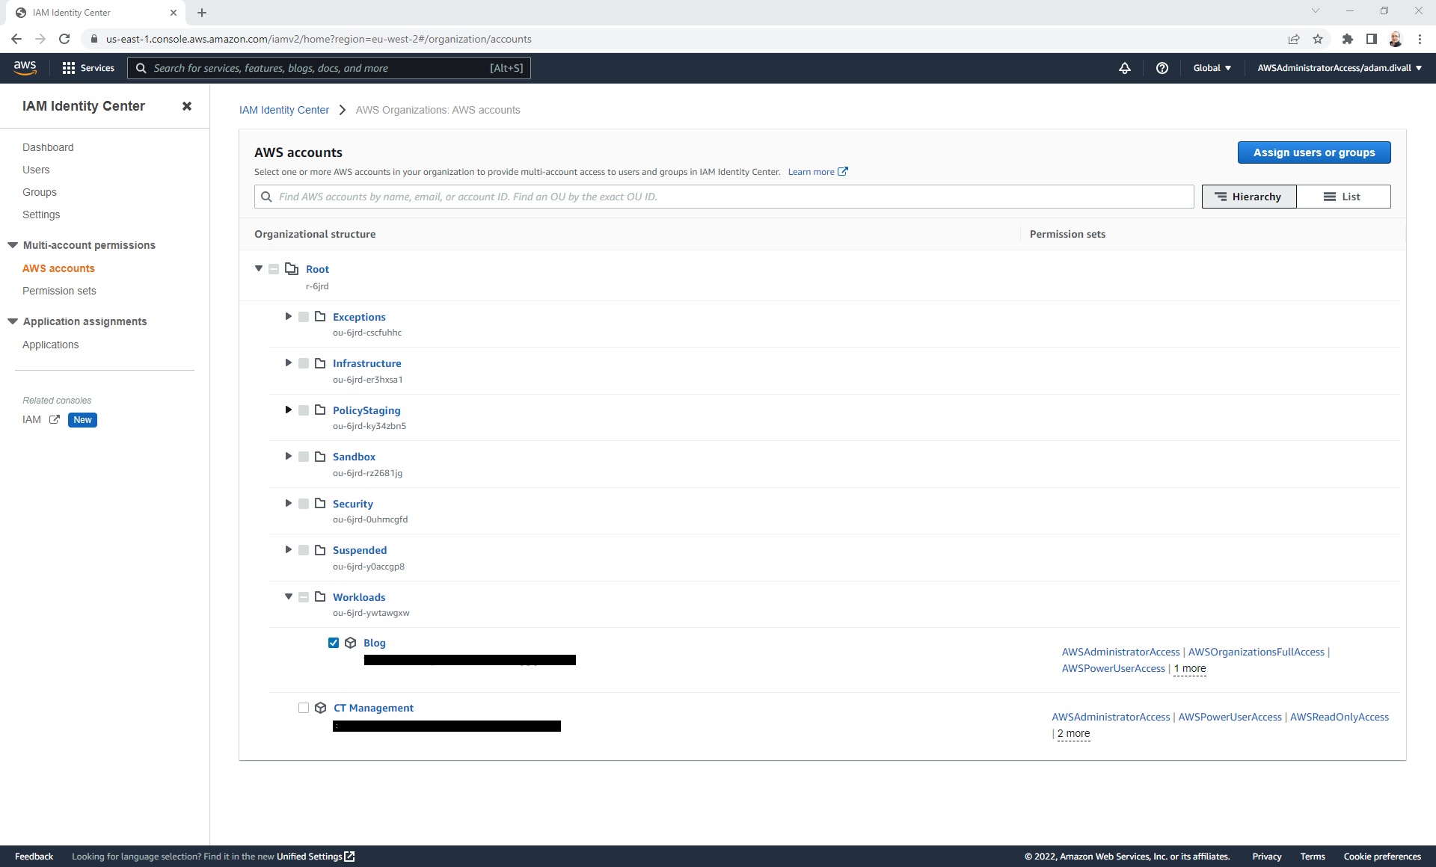Image resolution: width=1436 pixels, height=867 pixels.
Task: Click the Assign users or groups button
Action: 1313,152
